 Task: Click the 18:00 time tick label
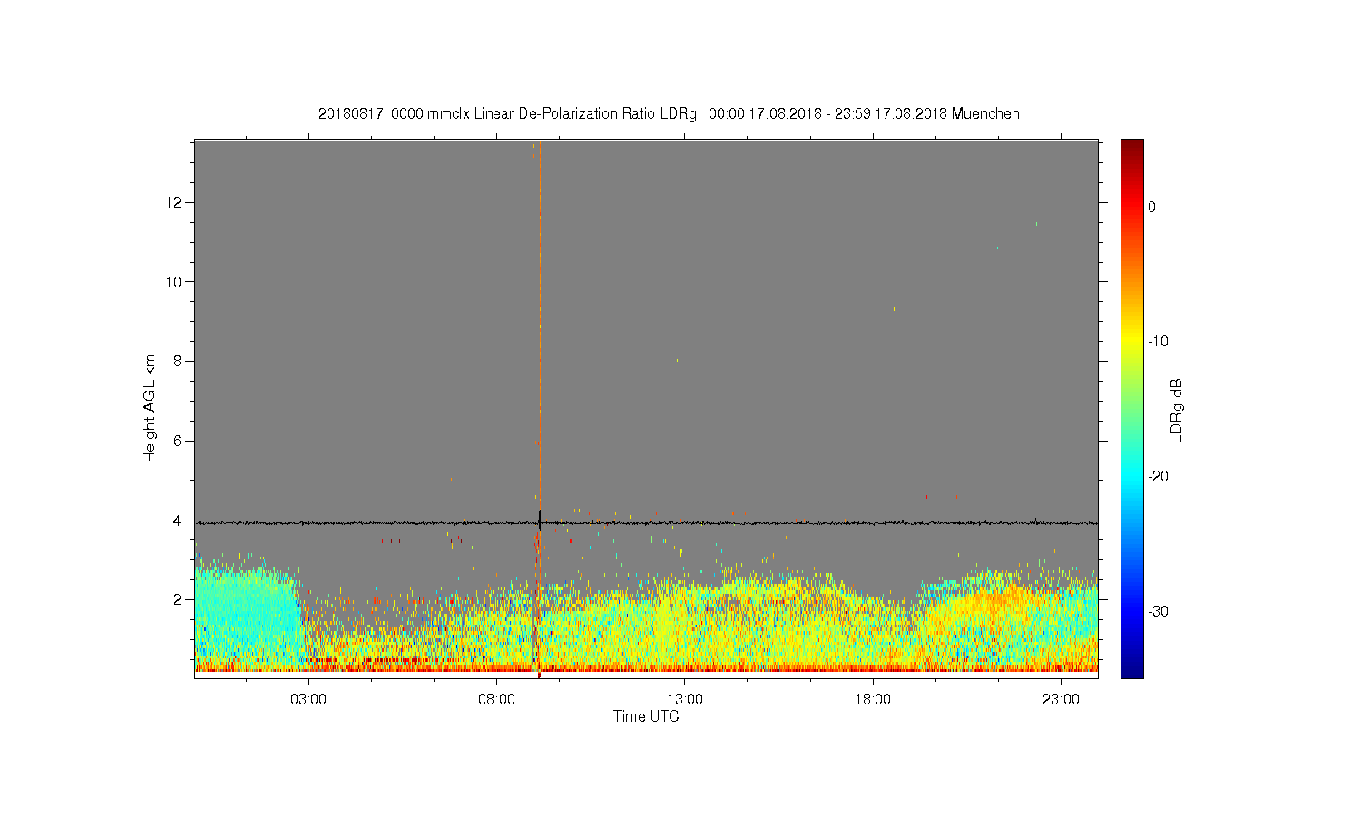click(x=873, y=700)
